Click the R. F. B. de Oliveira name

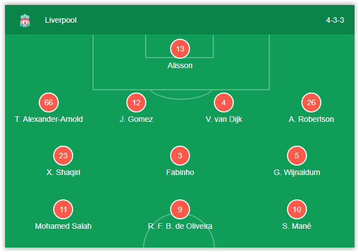[x=180, y=226]
